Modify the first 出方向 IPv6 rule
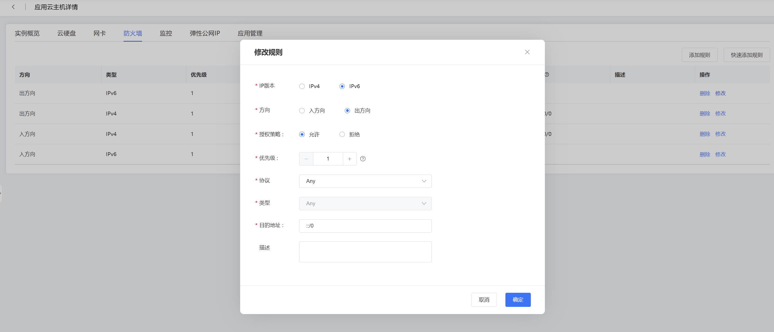 720,93
